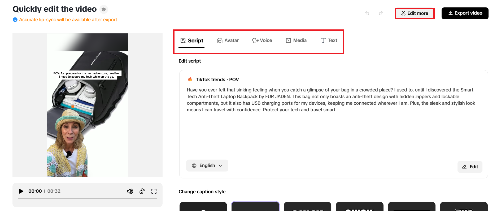
Task: Click the Edit more button
Action: tap(415, 13)
